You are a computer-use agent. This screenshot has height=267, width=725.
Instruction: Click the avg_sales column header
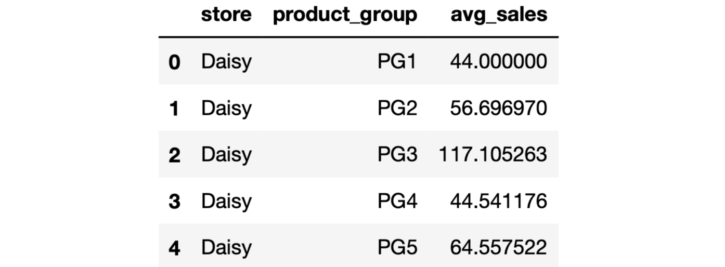click(x=498, y=15)
